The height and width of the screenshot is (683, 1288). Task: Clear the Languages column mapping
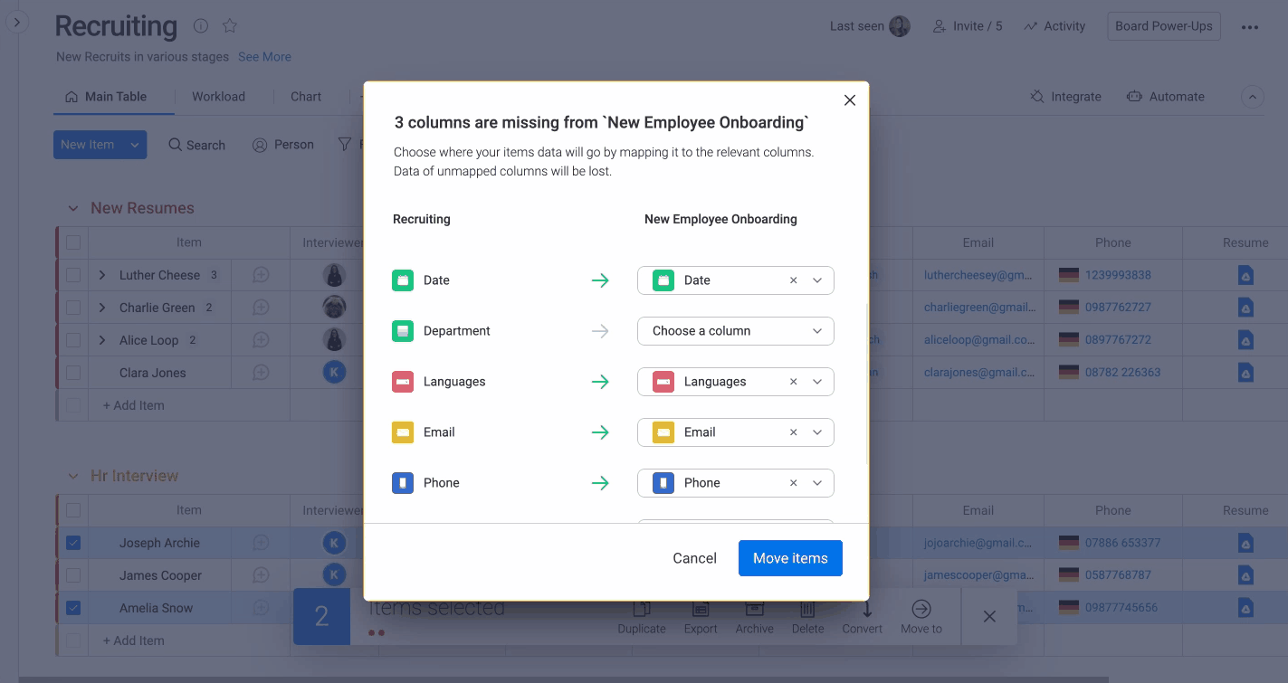[x=793, y=382]
